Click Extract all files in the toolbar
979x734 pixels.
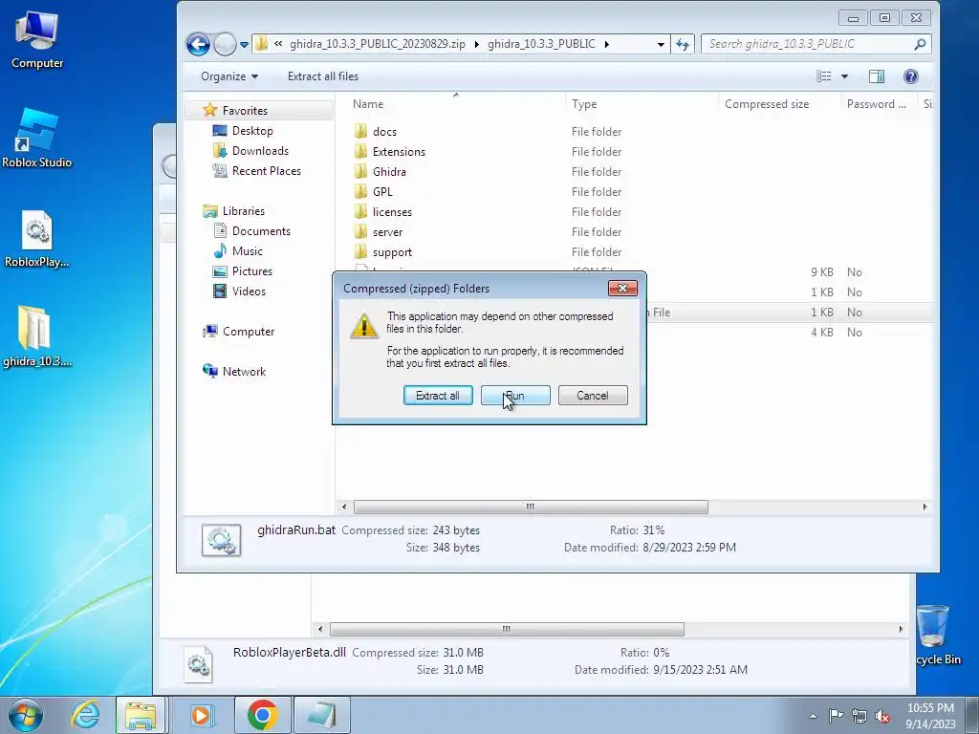[x=323, y=76]
